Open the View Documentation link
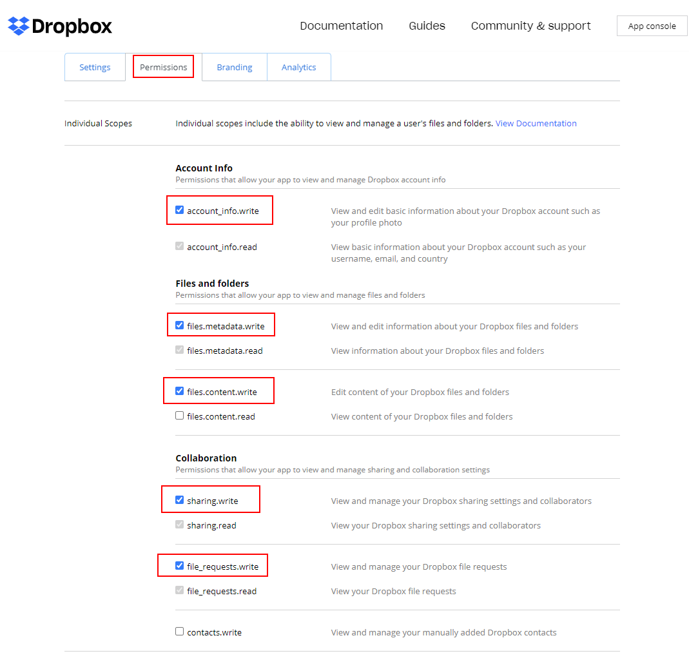 [x=536, y=123]
